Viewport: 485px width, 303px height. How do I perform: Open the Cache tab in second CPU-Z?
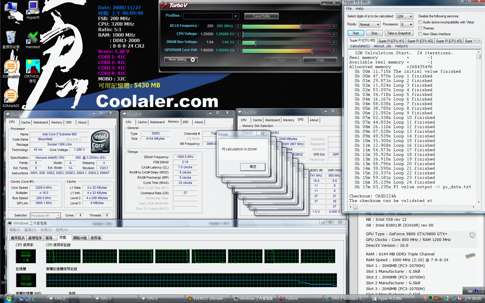pyautogui.click(x=142, y=122)
